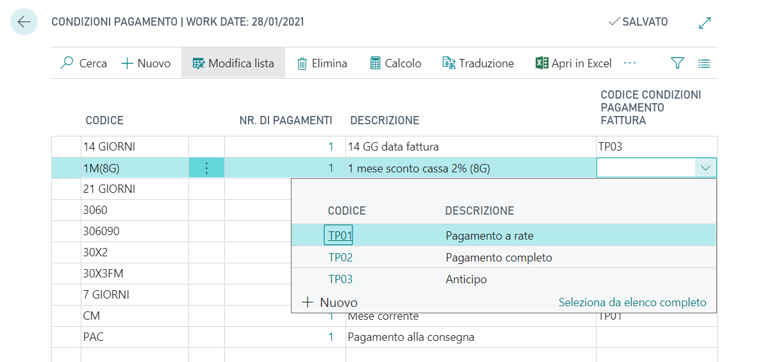Open the filter pane funnel icon
This screenshot has height=362, width=758.
coord(677,63)
